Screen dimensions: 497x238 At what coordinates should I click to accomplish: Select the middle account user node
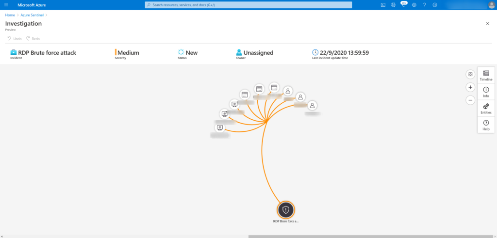coord(300,97)
